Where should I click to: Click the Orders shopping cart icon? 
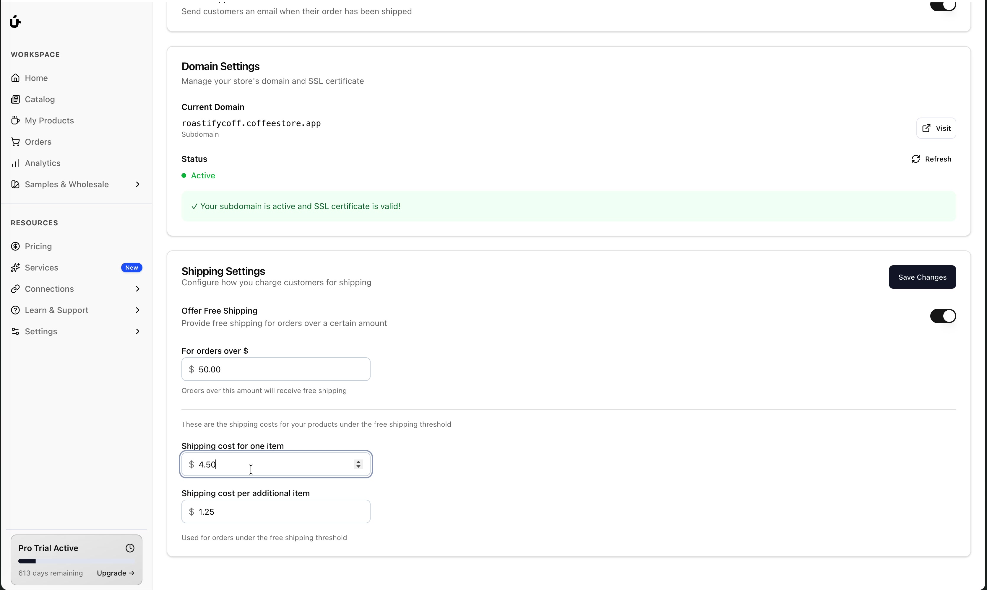coord(16,142)
